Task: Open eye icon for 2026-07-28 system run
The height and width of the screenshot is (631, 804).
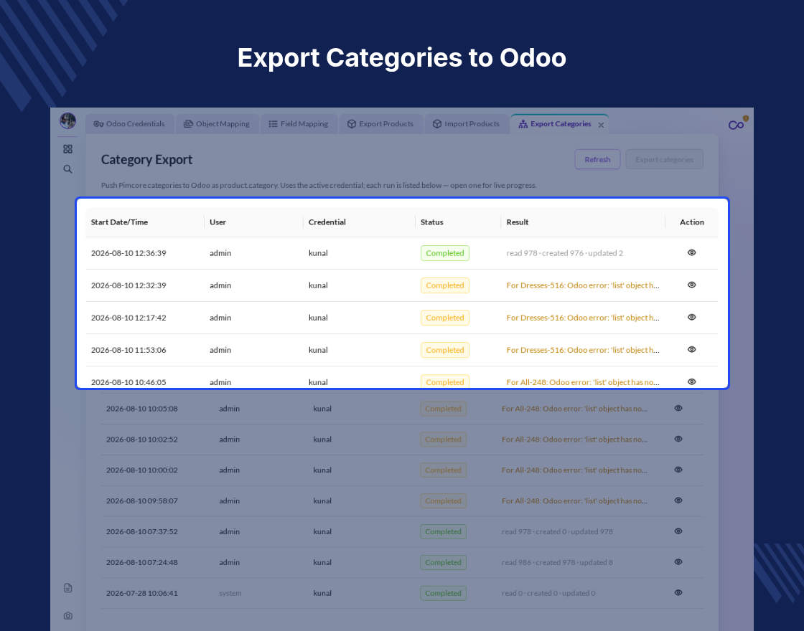Action: pyautogui.click(x=678, y=592)
